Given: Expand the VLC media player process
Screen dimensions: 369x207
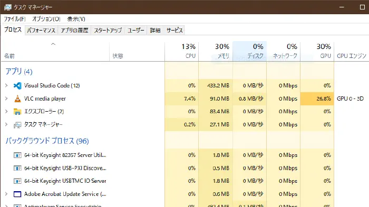Looking at the screenshot, I should 6,98.
